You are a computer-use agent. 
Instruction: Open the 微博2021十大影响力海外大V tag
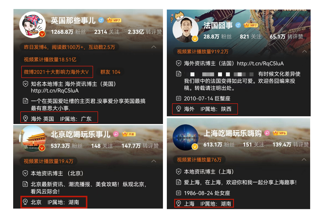tap(57, 72)
